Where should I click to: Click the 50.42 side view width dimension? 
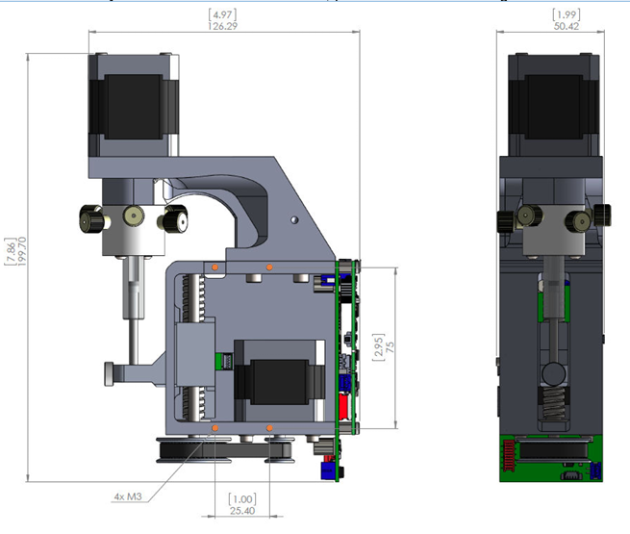pos(565,26)
